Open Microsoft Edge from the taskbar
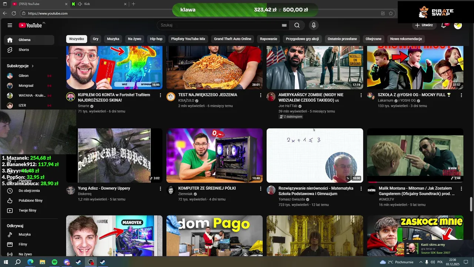 [x=30, y=262]
